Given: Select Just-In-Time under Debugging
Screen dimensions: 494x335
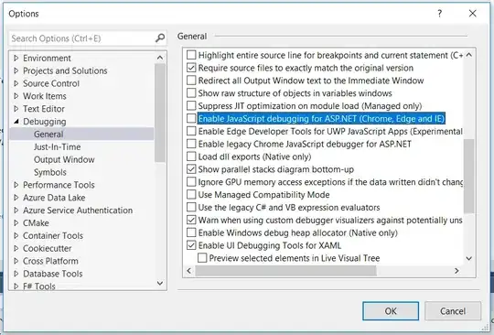Looking at the screenshot, I should [x=58, y=146].
